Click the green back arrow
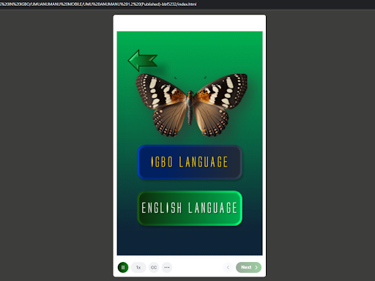375x281 pixels. point(143,61)
